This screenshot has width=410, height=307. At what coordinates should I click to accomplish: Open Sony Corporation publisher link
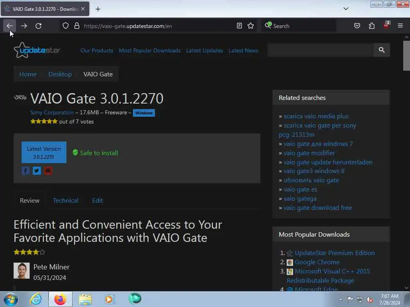pos(52,112)
